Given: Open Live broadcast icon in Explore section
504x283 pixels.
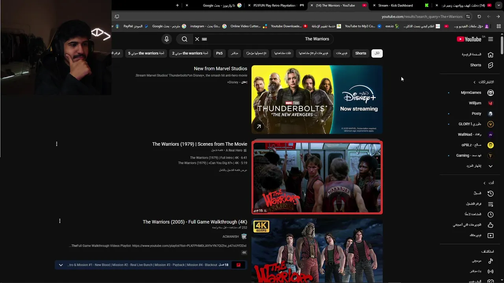Looking at the screenshot, I should click(x=491, y=271).
